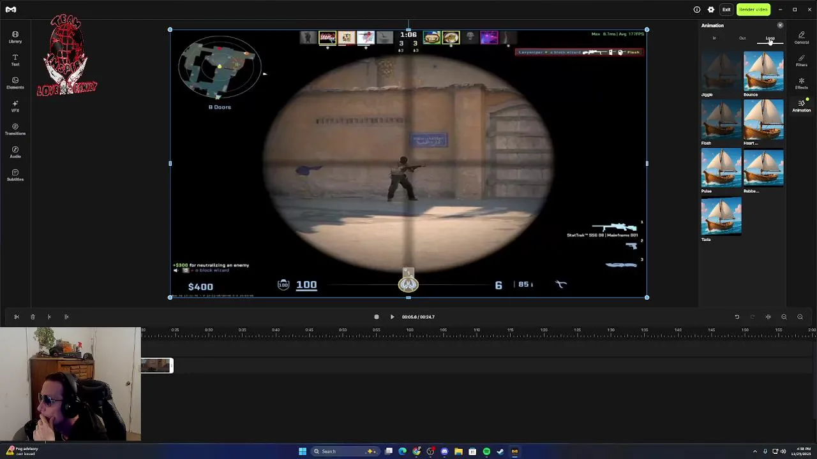The width and height of the screenshot is (817, 459).
Task: Switch to the Out animation tab
Action: [742, 38]
